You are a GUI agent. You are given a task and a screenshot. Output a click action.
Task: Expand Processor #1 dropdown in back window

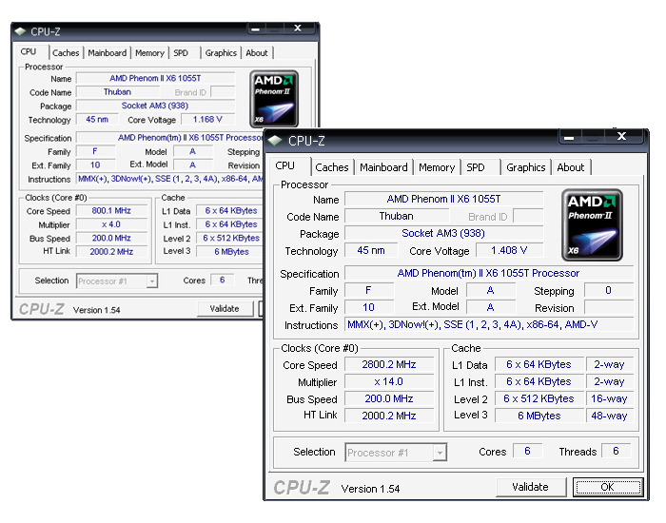pyautogui.click(x=152, y=281)
